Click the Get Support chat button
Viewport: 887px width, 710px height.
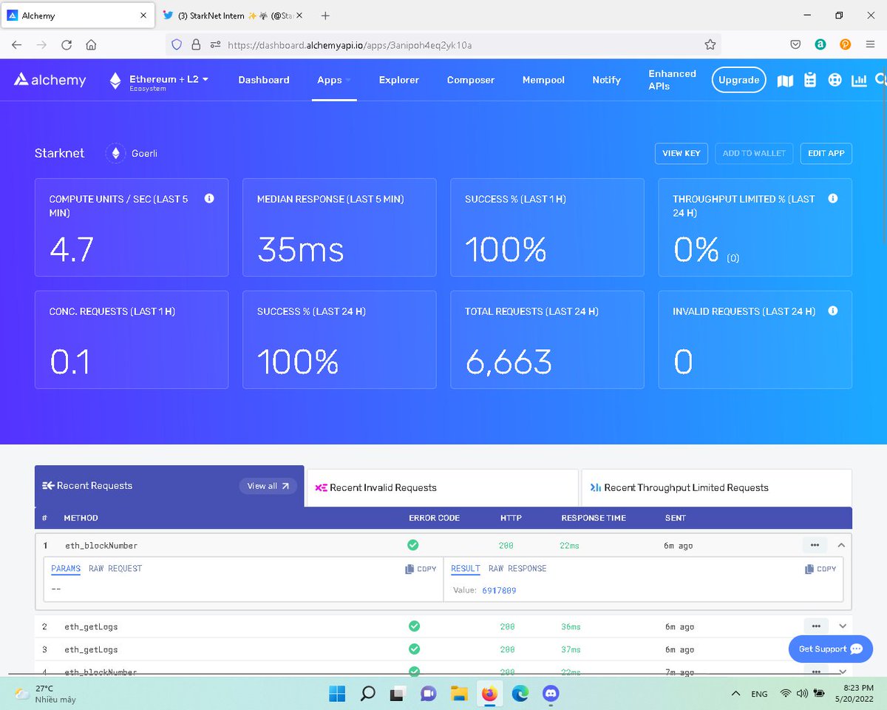831,649
